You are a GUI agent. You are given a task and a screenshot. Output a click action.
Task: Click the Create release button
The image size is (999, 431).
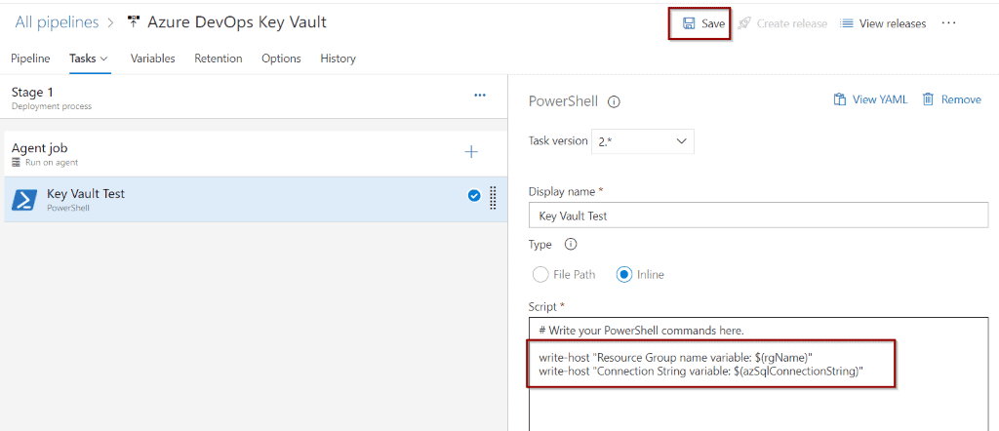(782, 23)
